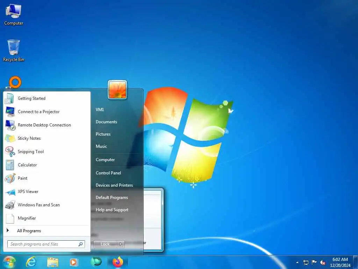Viewport: 358px width, 269px height.
Task: Select the Connect to a Projector label
Action: [x=38, y=112]
